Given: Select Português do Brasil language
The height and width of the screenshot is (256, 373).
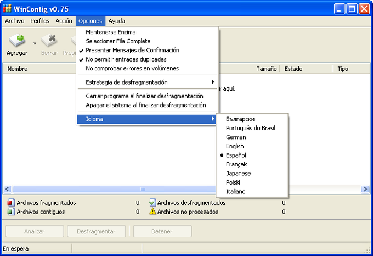Looking at the screenshot, I should [252, 128].
